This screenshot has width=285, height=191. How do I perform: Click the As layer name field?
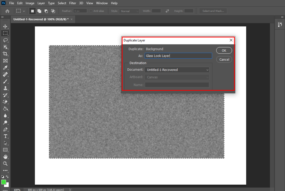tap(178, 56)
